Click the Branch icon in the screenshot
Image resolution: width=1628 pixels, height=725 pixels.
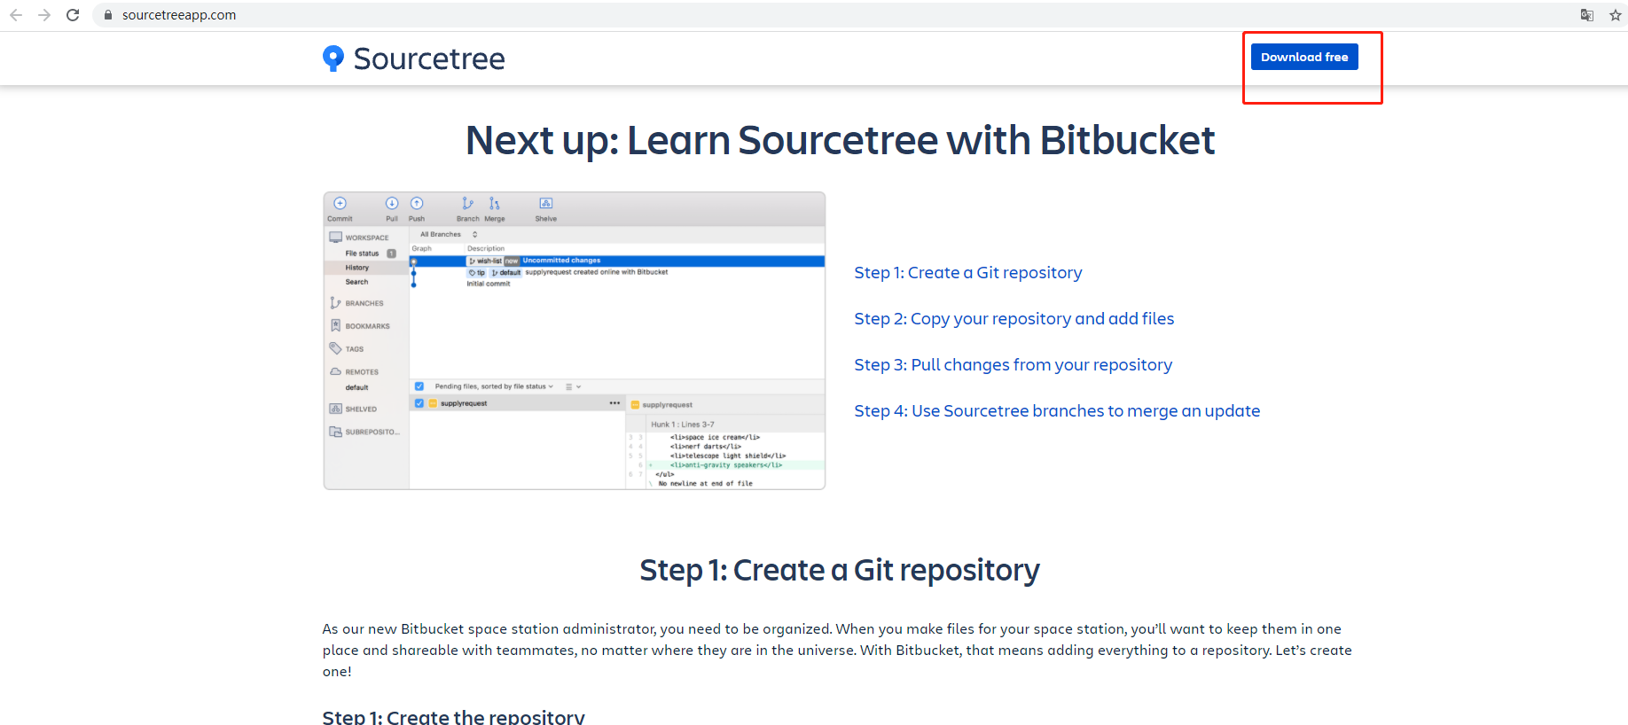tap(467, 204)
